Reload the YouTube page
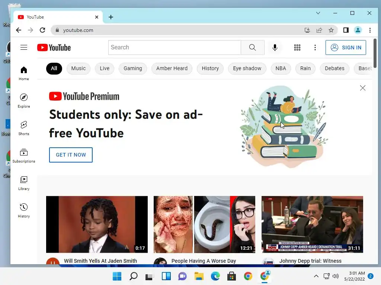Screen dimensions: 381x285 [42, 30]
